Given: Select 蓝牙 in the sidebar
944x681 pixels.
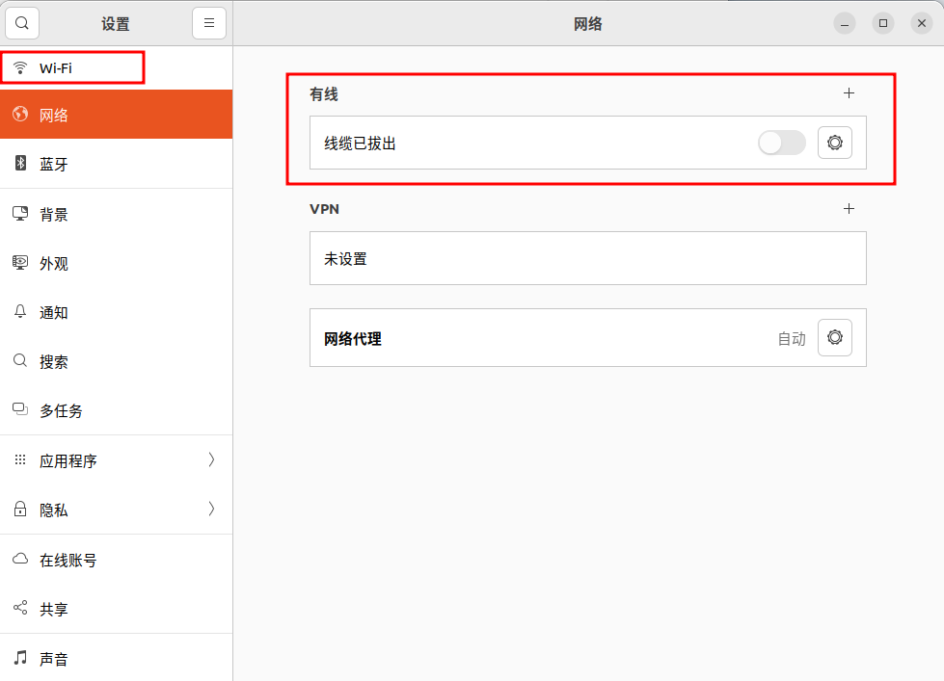Looking at the screenshot, I should pos(117,164).
